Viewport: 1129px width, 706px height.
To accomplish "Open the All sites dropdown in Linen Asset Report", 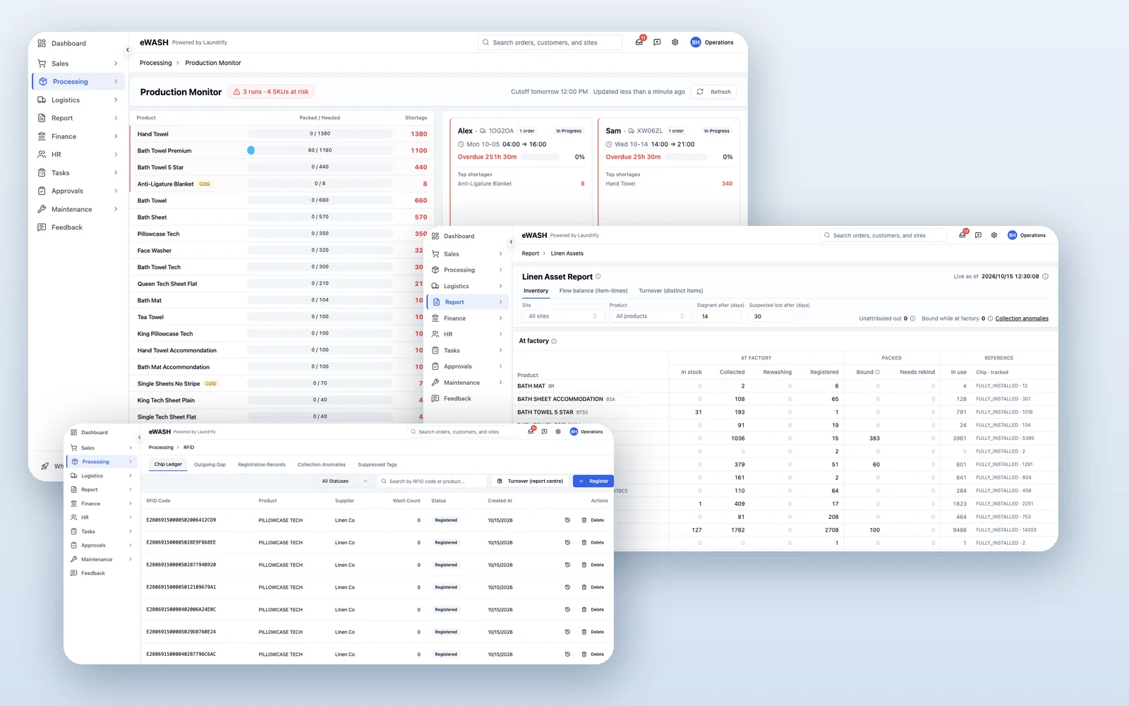I will 563,316.
